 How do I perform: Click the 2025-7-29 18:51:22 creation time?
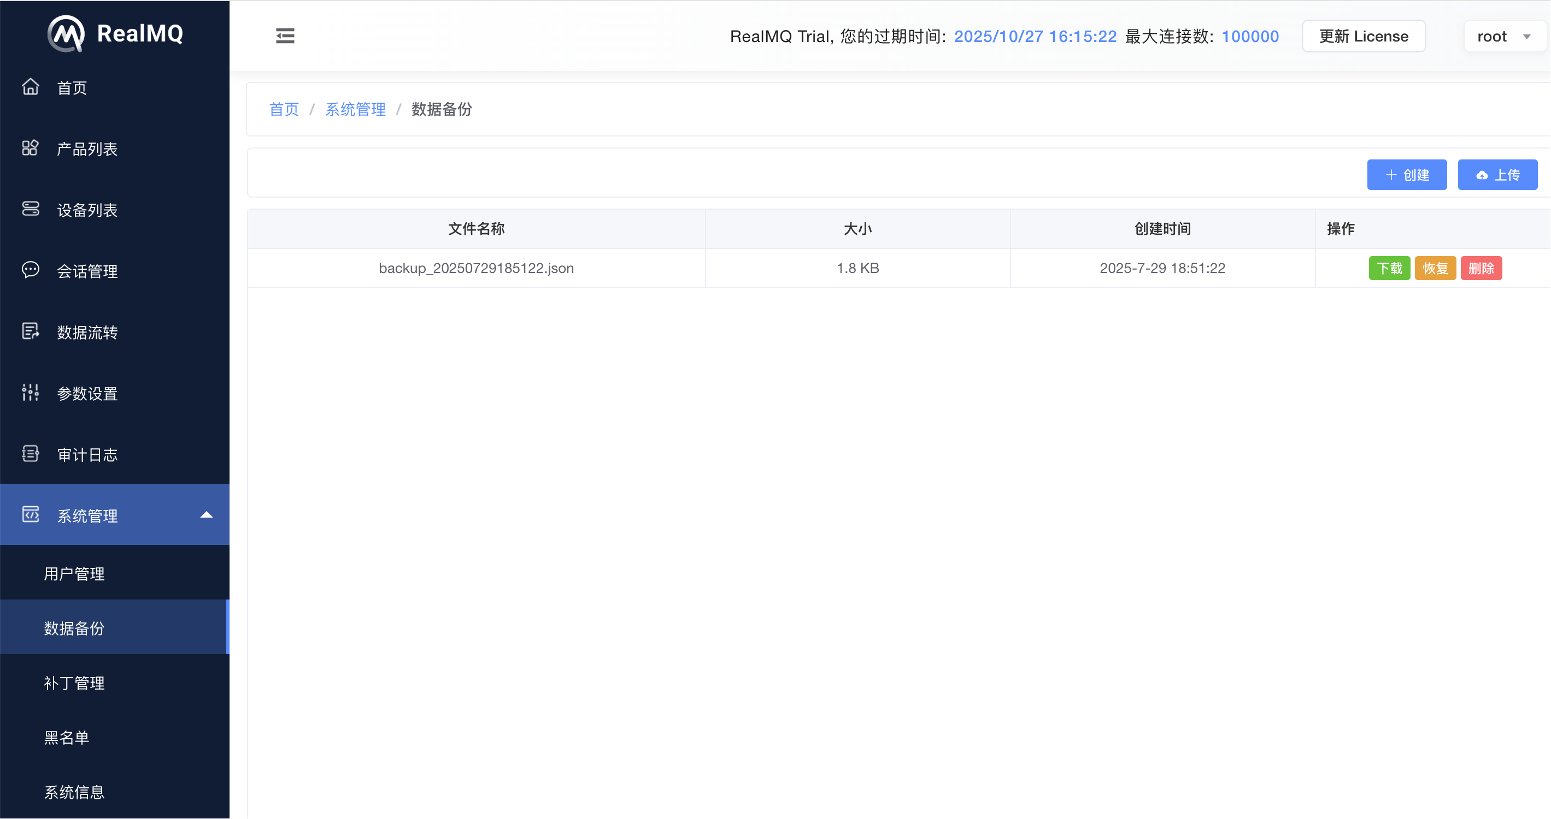pyautogui.click(x=1162, y=268)
